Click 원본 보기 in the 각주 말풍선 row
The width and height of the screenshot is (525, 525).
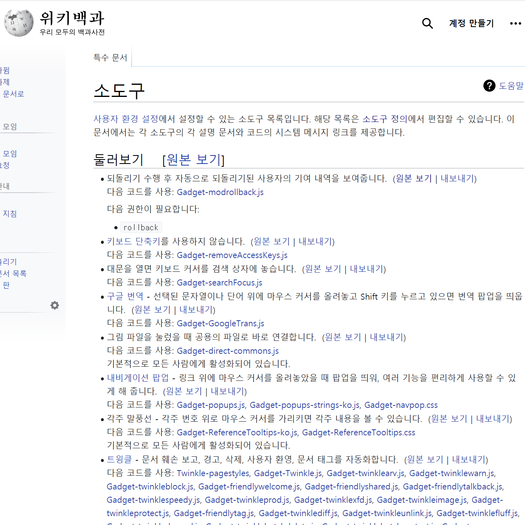click(x=449, y=419)
